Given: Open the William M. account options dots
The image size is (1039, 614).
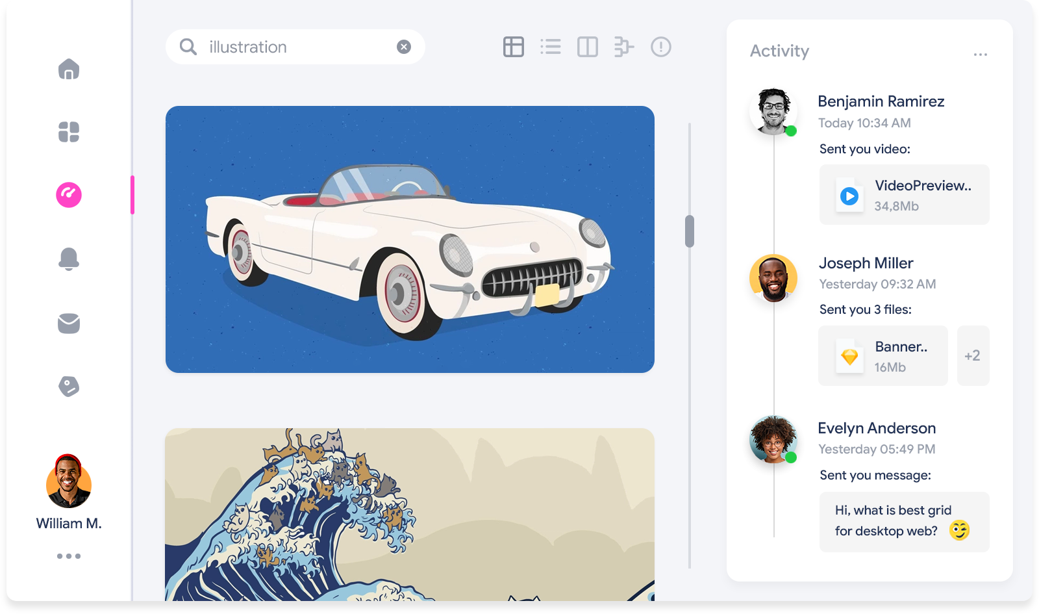Looking at the screenshot, I should pyautogui.click(x=69, y=556).
